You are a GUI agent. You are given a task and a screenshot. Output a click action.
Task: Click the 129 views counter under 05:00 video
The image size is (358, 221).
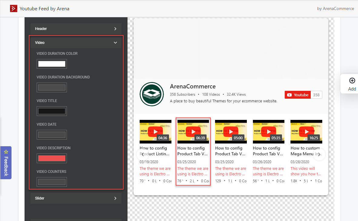(218, 181)
